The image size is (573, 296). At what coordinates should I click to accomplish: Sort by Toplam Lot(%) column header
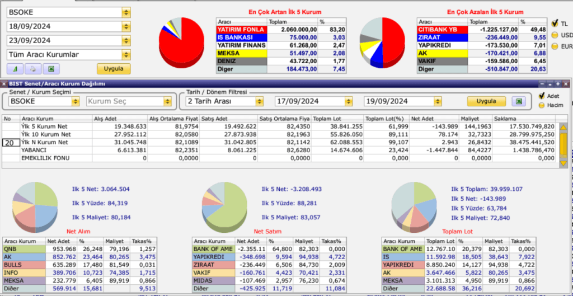tap(386, 119)
